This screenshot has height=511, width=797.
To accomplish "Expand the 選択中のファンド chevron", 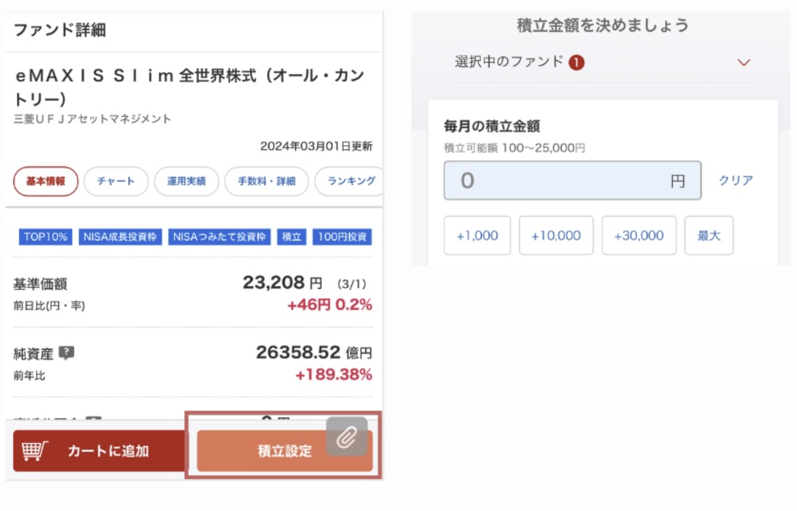I will pyautogui.click(x=744, y=62).
